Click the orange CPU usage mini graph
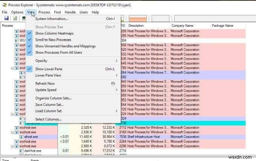The image size is (256, 161). 138,18
